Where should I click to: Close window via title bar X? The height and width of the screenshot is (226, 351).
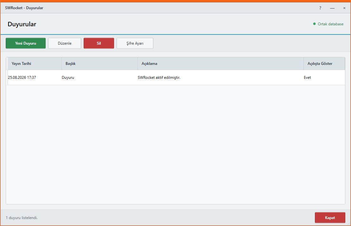click(x=344, y=8)
